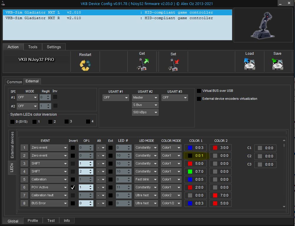The width and height of the screenshot is (295, 226).
Task: Uncheck Invert for POV Active row
Action: click(73, 187)
